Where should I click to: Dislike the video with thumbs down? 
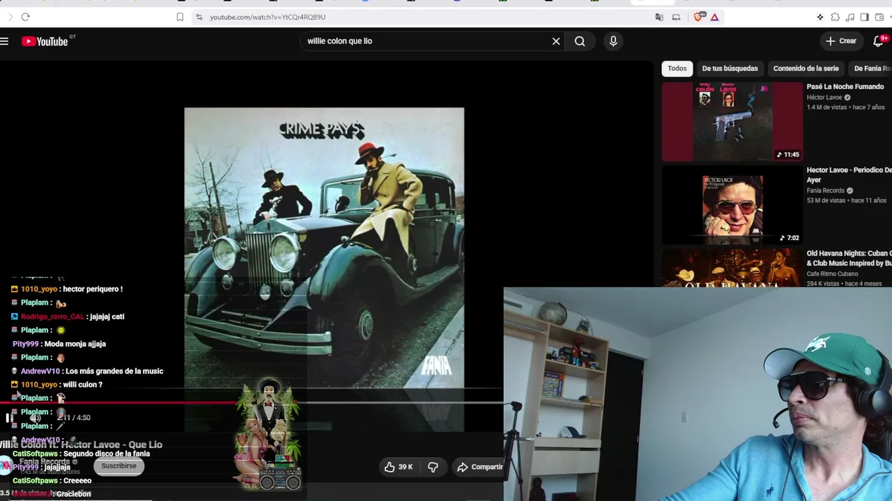tap(433, 467)
